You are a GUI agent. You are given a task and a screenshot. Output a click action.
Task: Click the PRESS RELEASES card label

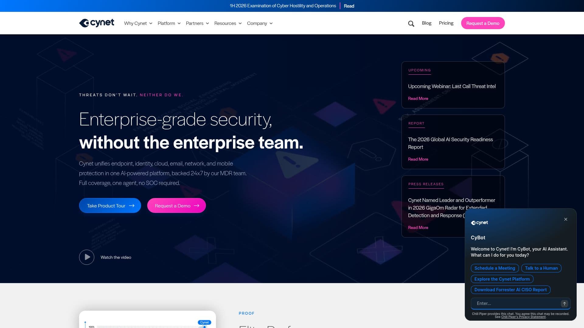click(x=426, y=184)
